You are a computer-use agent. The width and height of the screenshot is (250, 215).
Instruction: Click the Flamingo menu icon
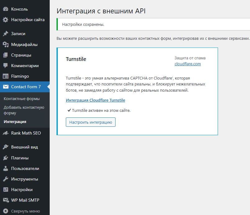pyautogui.click(x=6, y=76)
